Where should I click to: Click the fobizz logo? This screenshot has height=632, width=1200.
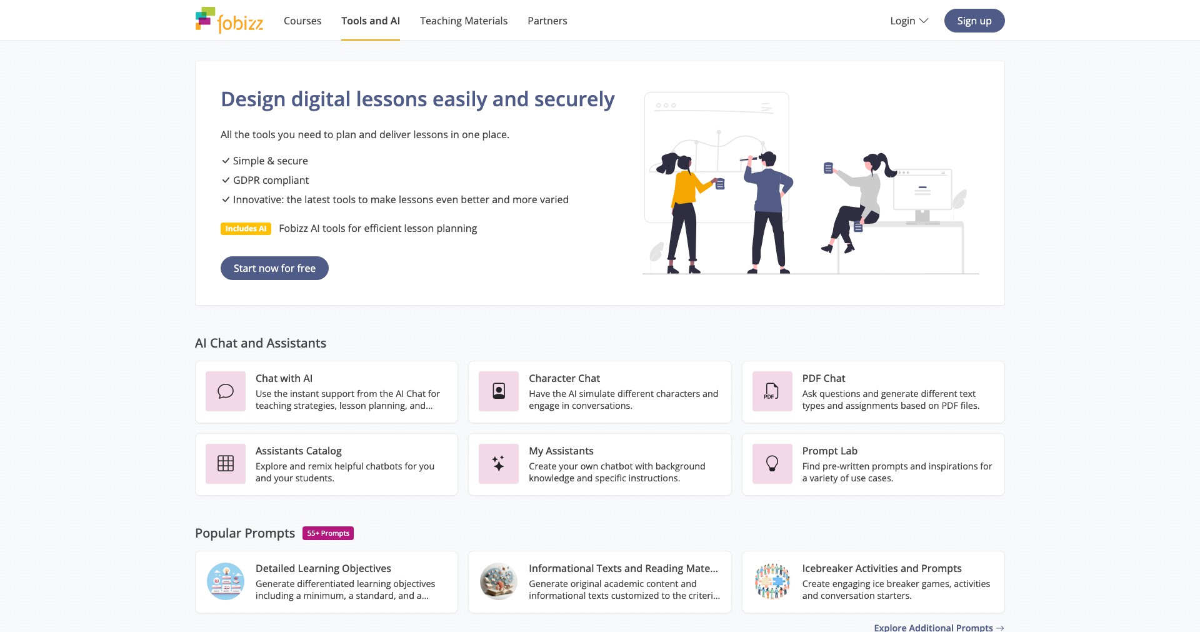229,20
